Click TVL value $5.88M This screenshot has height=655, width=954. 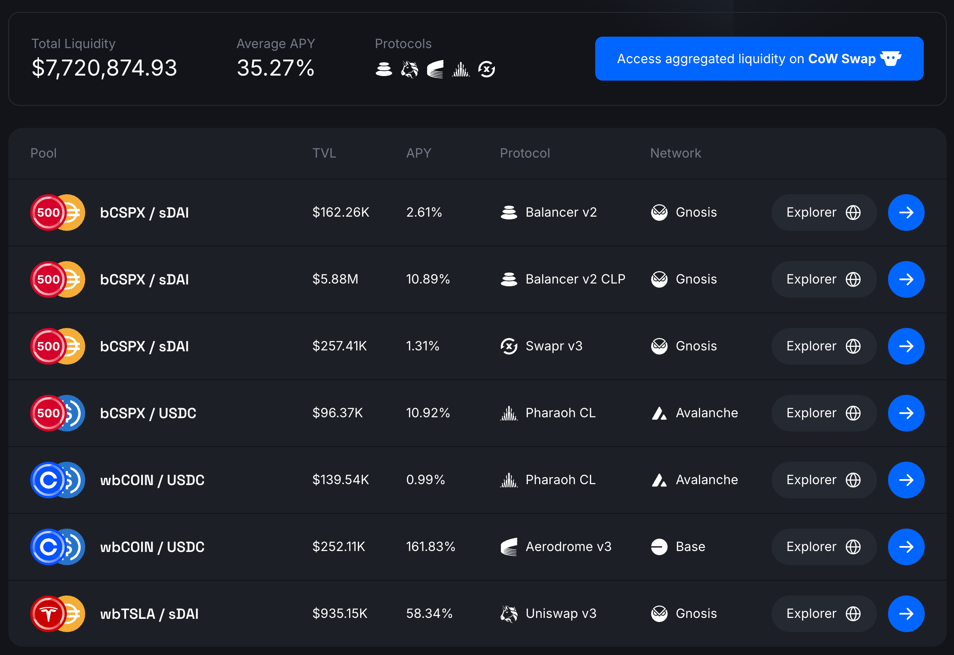pos(335,279)
